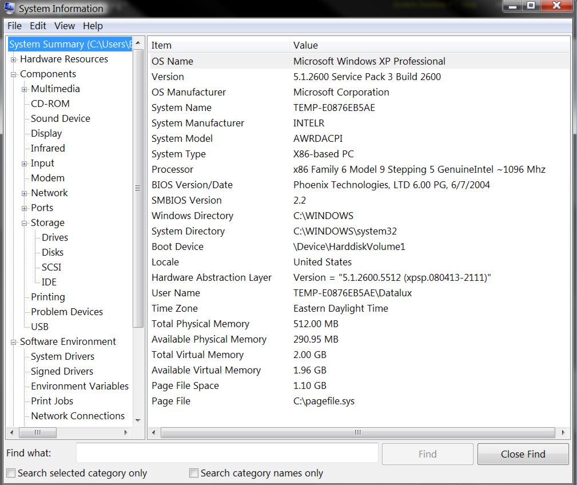
Task: Select the Signed Drivers tree item
Action: (62, 371)
